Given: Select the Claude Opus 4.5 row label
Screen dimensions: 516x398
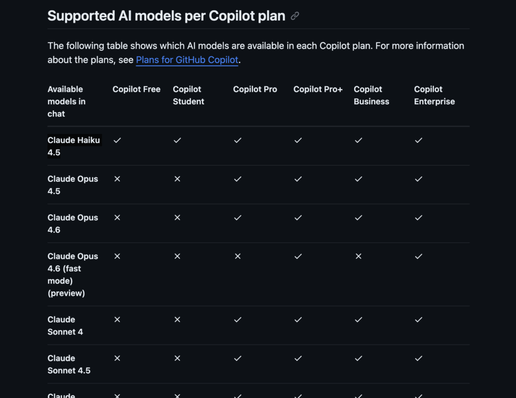Looking at the screenshot, I should pos(73,185).
